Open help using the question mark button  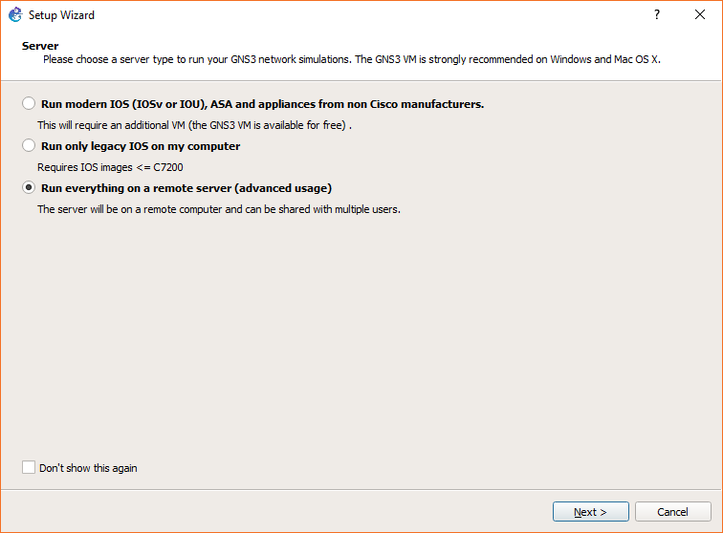coord(657,15)
